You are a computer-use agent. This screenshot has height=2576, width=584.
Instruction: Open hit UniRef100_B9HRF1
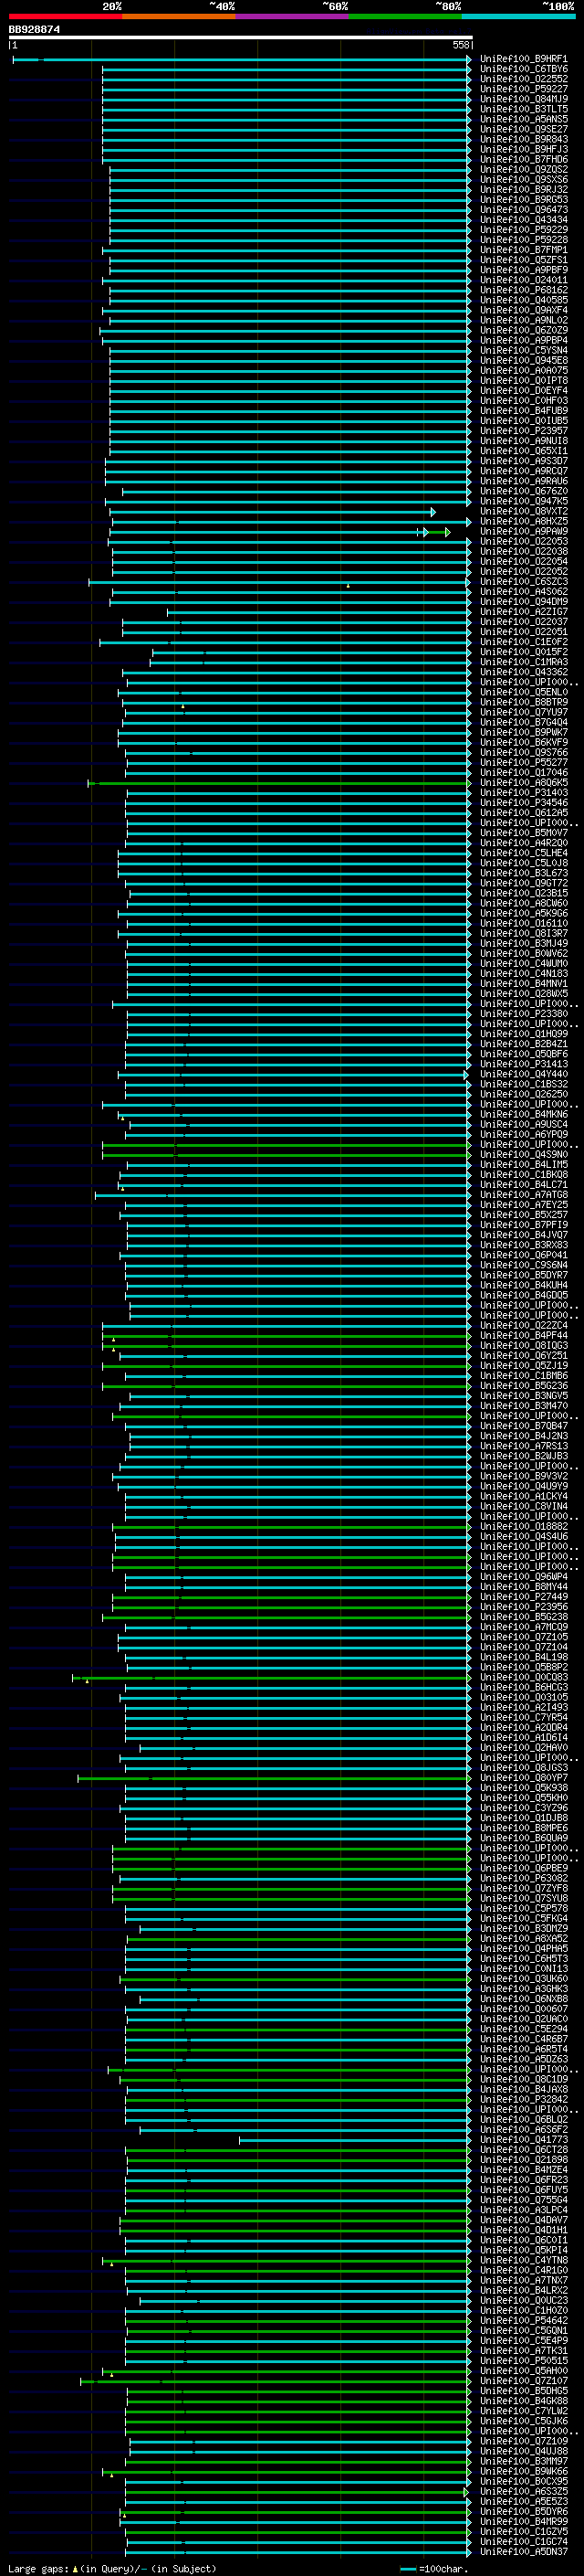[523, 59]
